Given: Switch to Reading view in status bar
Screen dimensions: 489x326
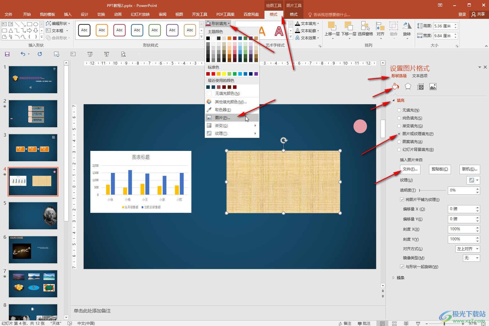Looking at the screenshot, I should [x=406, y=323].
